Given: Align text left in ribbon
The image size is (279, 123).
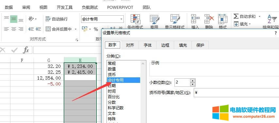Looking at the screenshot, I should click(x=7, y=29).
